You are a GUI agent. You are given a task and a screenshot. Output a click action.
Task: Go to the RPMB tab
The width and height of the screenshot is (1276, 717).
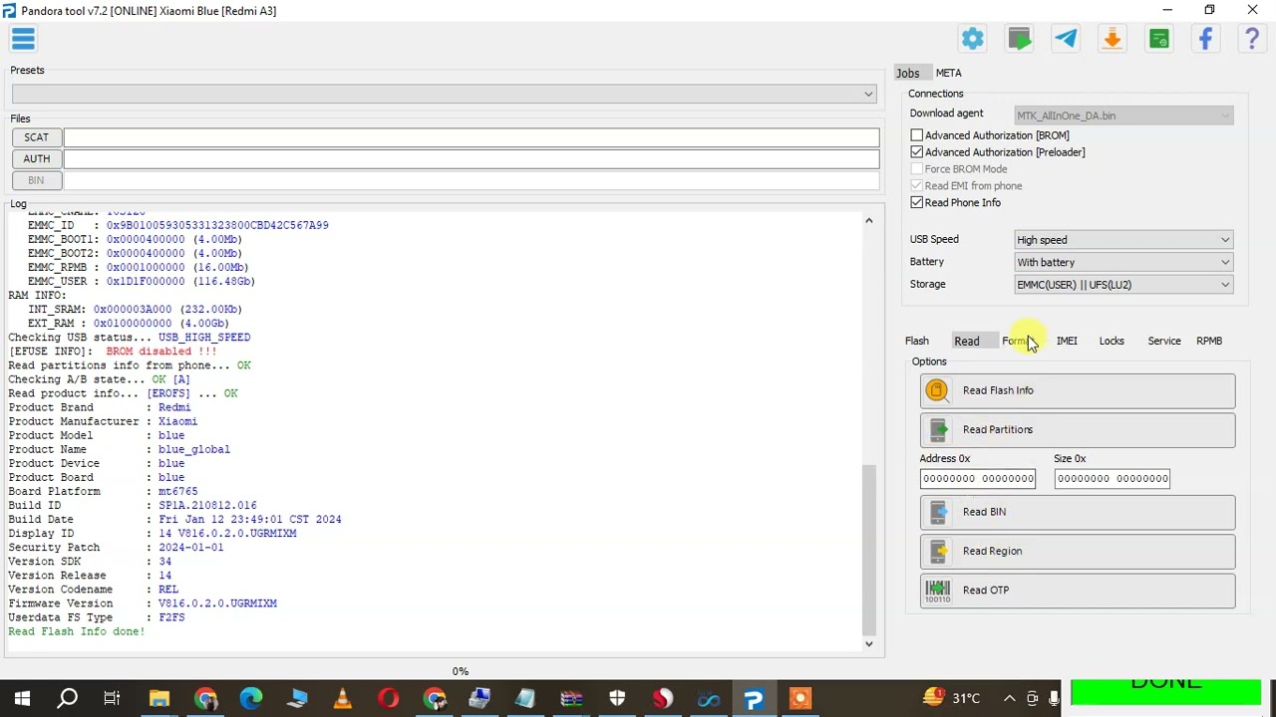click(1209, 342)
